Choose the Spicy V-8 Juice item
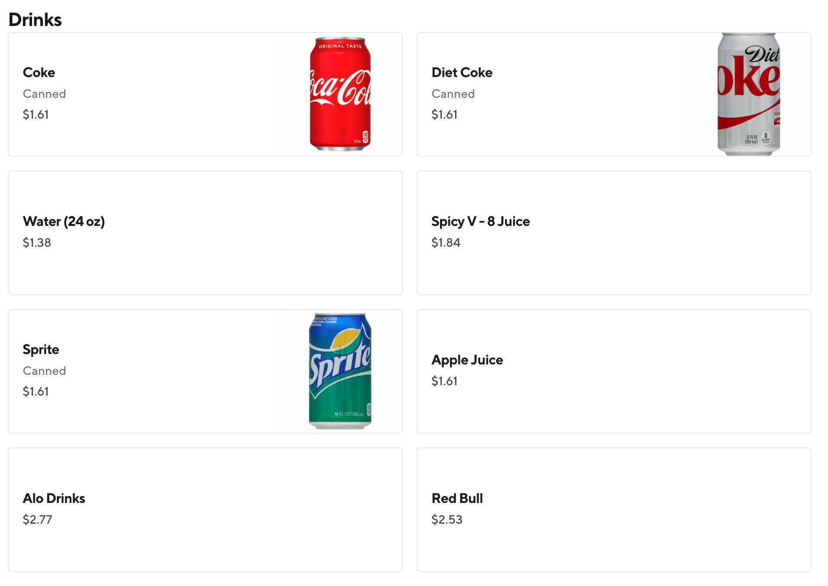The width and height of the screenshot is (828, 586). [480, 221]
